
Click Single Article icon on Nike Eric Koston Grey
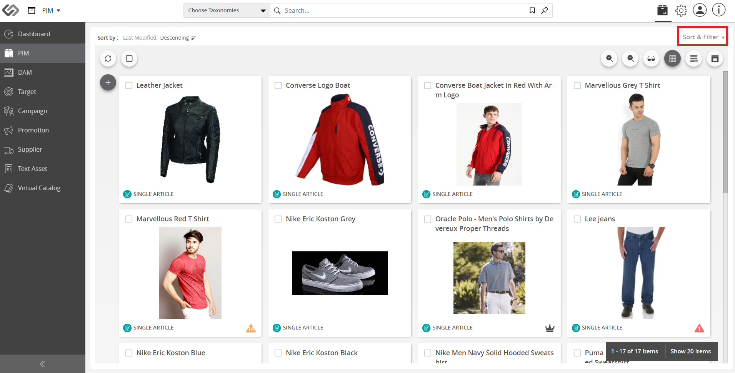(277, 328)
